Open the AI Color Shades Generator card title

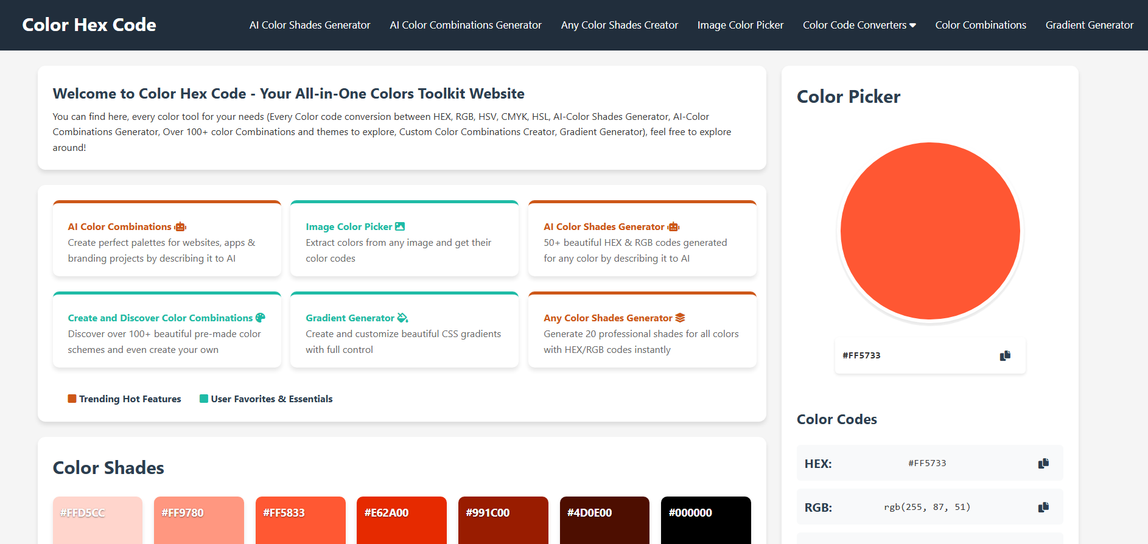coord(604,226)
